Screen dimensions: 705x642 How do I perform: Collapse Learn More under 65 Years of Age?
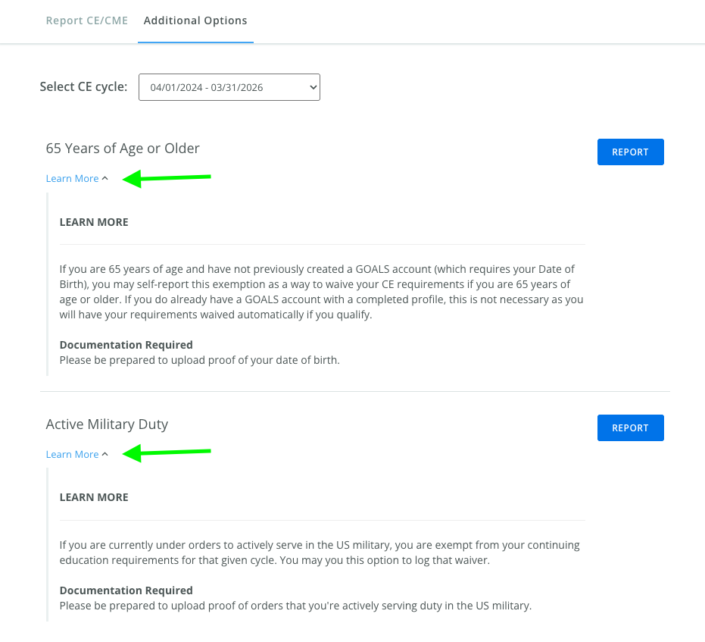click(73, 179)
